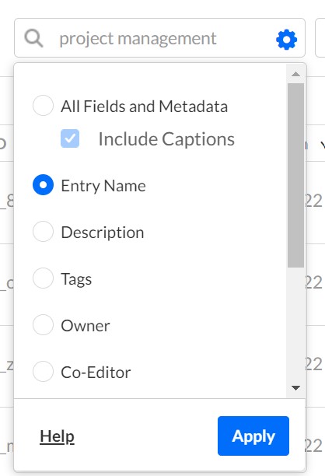
Task: Click the Entry Name label text
Action: [103, 186]
